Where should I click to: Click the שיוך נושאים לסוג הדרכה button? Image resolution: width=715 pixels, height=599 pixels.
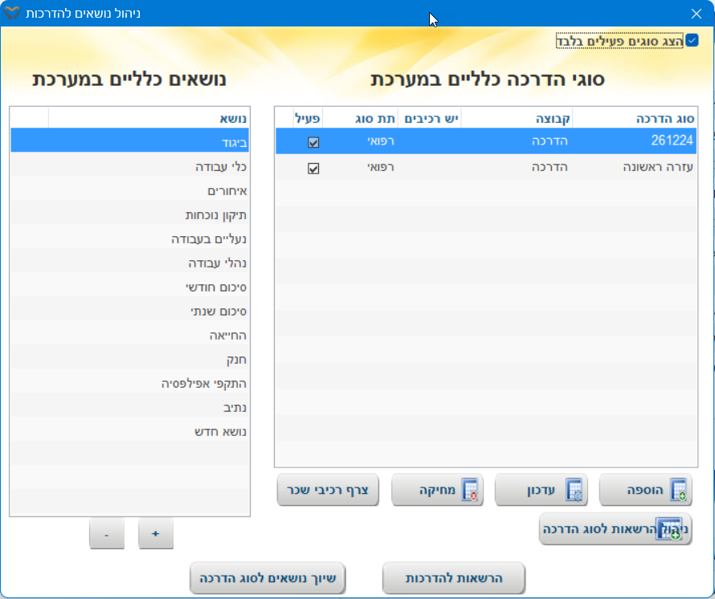coord(268,577)
